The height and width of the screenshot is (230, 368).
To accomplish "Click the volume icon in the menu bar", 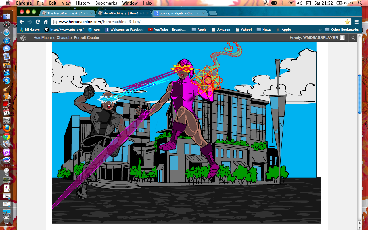I will (x=300, y=3).
